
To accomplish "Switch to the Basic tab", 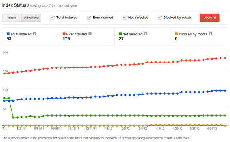I will (12, 18).
